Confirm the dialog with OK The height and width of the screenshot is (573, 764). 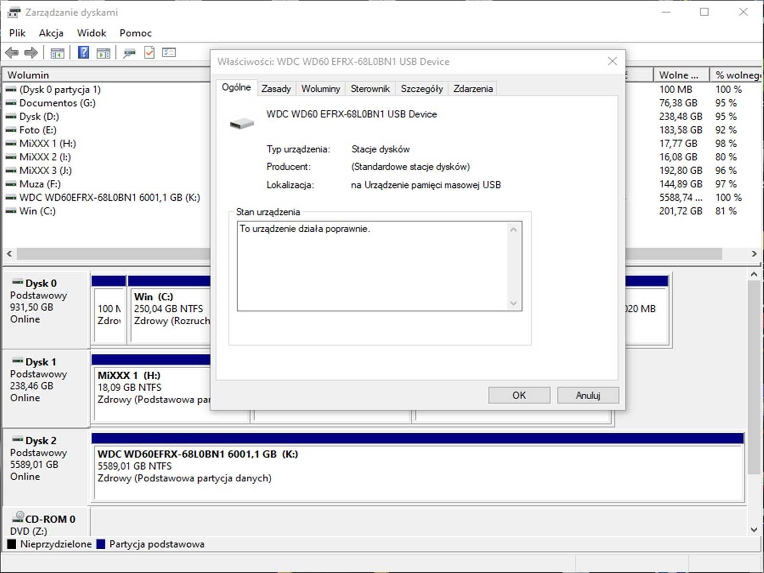tap(519, 395)
